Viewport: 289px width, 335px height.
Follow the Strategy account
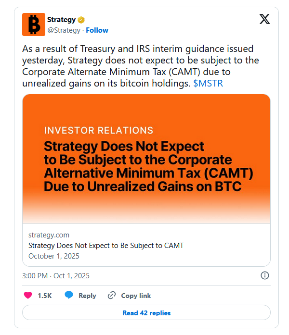pos(97,30)
